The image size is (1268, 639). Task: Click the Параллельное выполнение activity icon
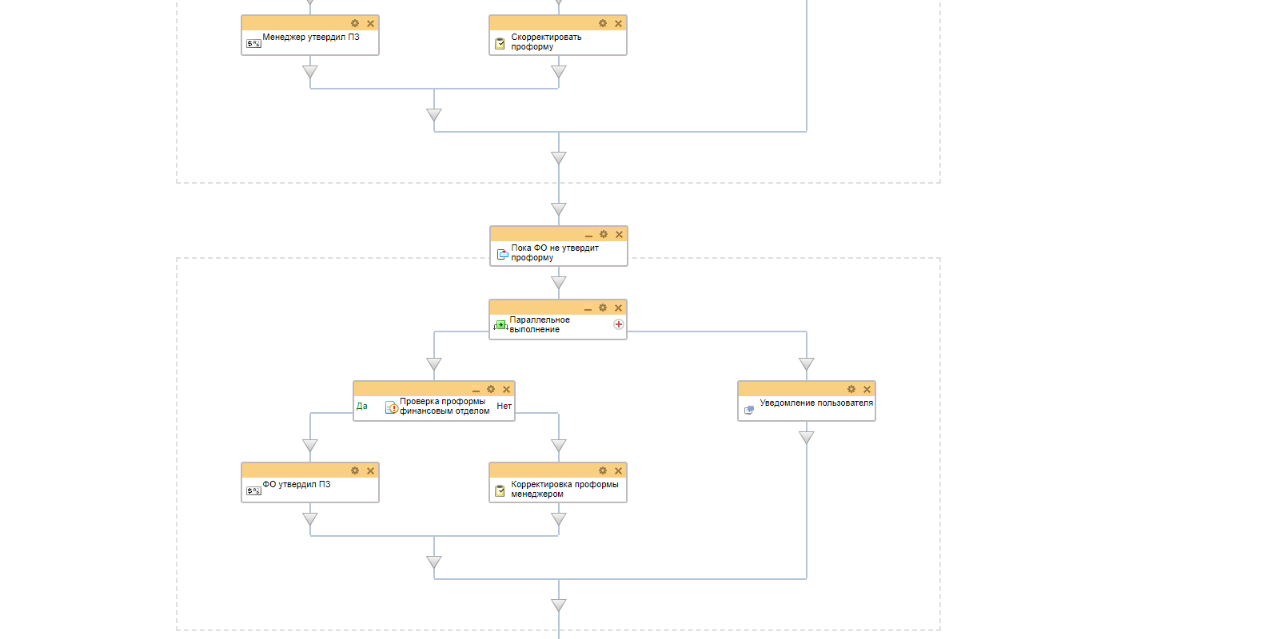501,325
